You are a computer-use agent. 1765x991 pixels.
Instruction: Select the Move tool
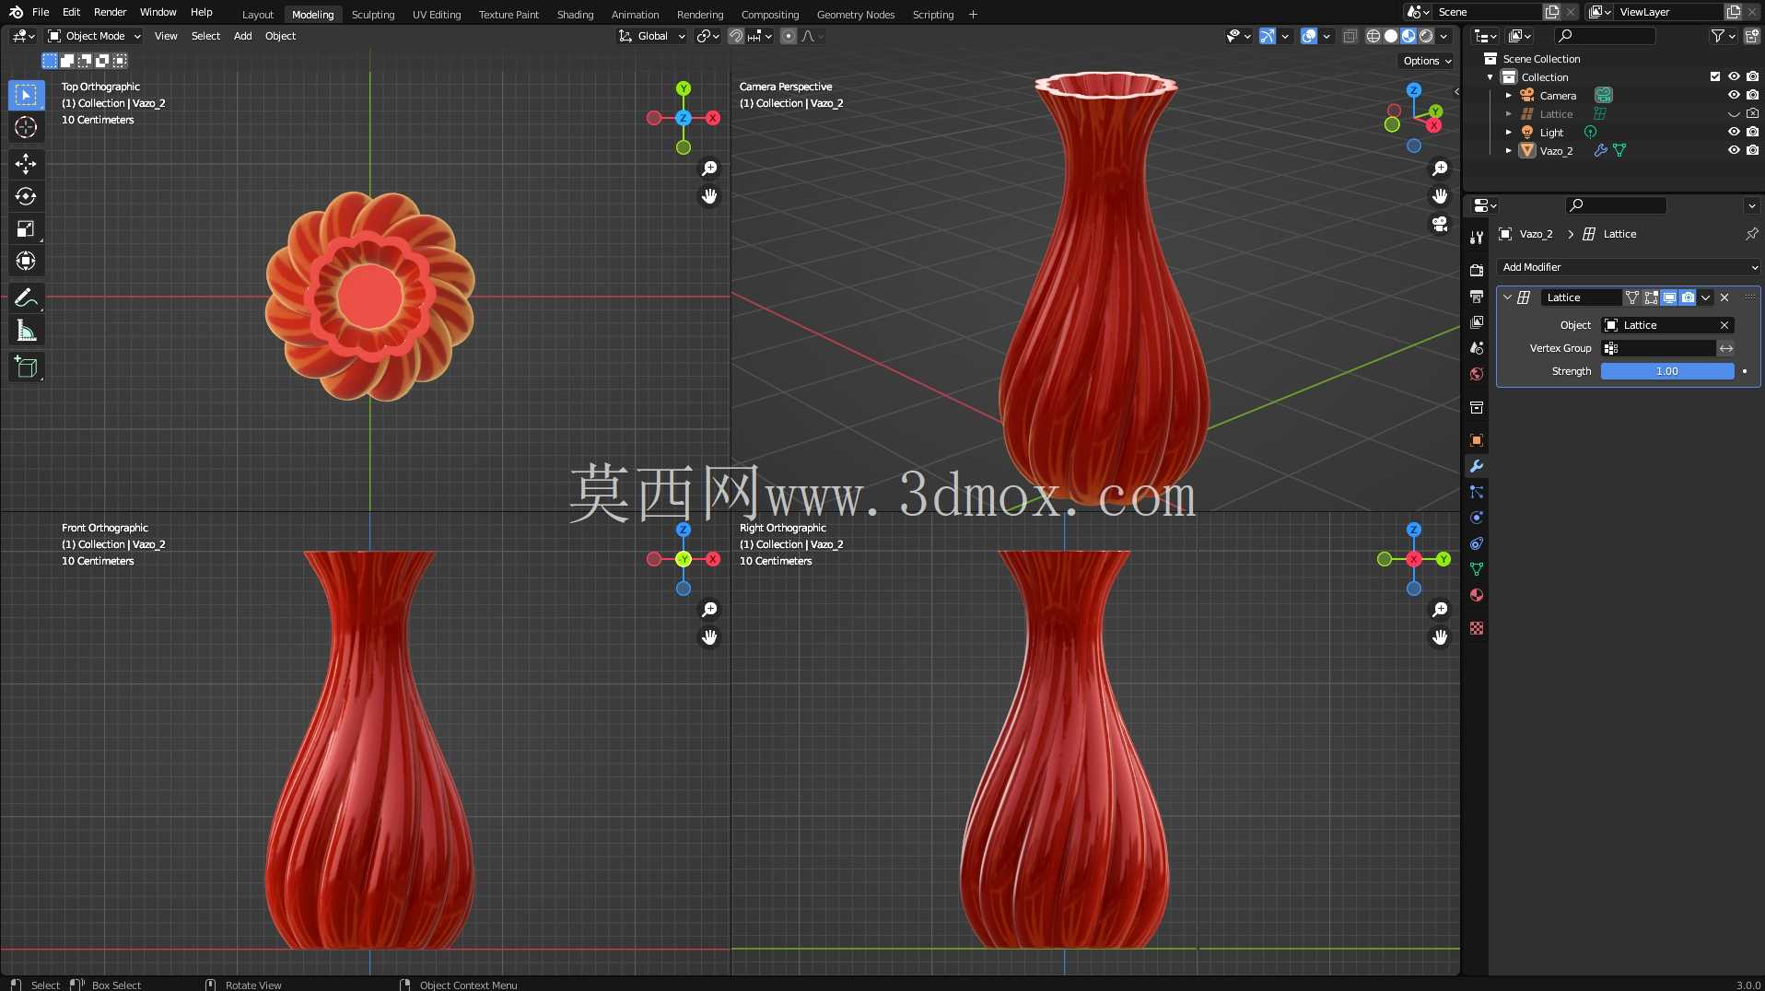pos(26,164)
